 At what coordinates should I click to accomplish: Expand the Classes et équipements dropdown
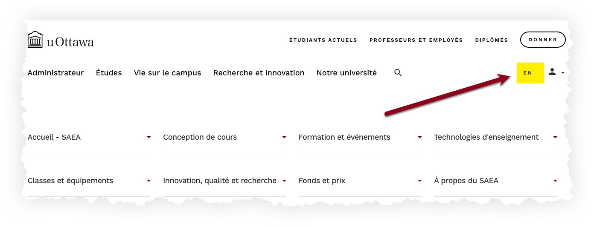[149, 181]
